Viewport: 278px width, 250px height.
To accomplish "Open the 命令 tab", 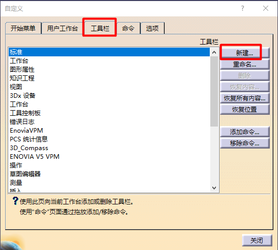I will click(128, 28).
